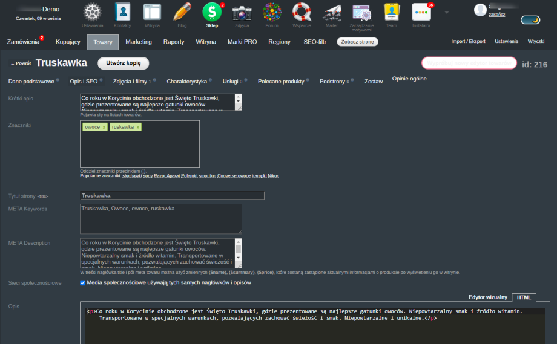Open the Mailer app icon

[x=332, y=12]
